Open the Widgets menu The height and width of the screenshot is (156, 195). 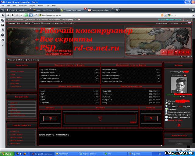pyautogui.click(x=32, y=5)
